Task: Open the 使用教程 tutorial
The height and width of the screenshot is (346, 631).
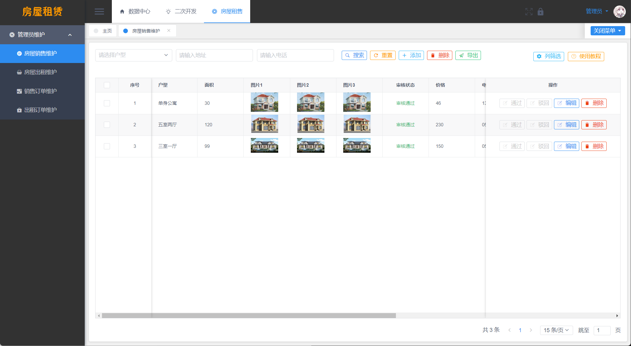Action: (586, 57)
